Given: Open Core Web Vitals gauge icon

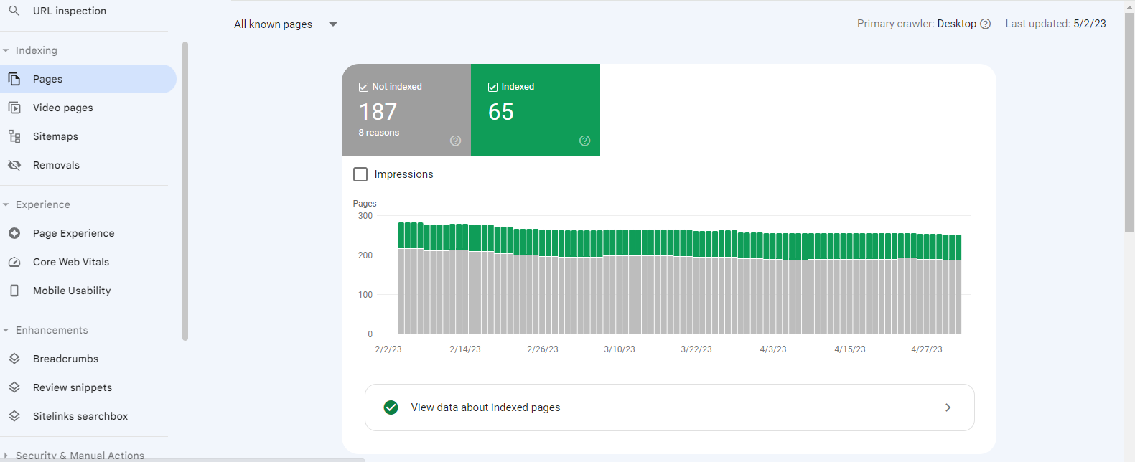Looking at the screenshot, I should pos(14,262).
